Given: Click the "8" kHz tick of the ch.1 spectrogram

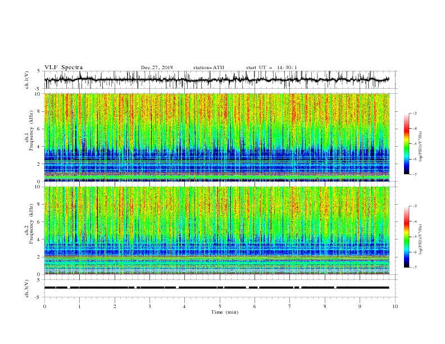Looking at the screenshot, I should [x=39, y=111].
